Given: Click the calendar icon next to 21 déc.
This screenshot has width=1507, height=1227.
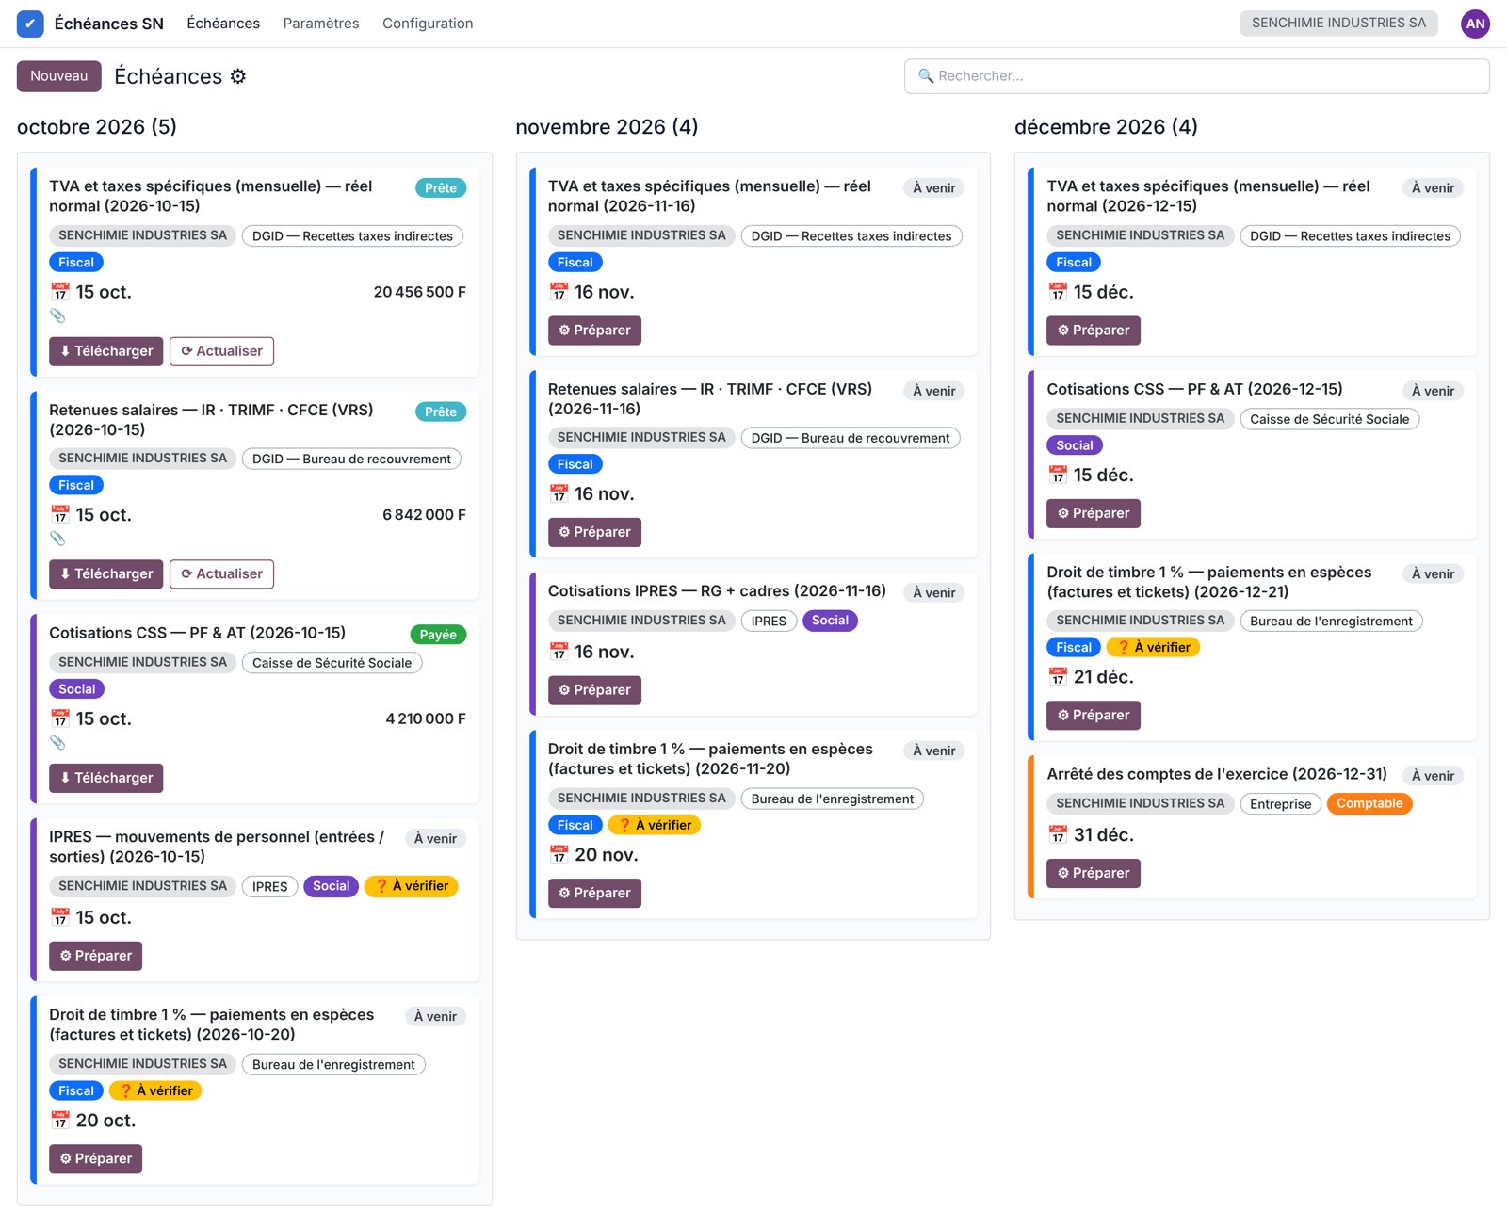Looking at the screenshot, I should pos(1058,677).
